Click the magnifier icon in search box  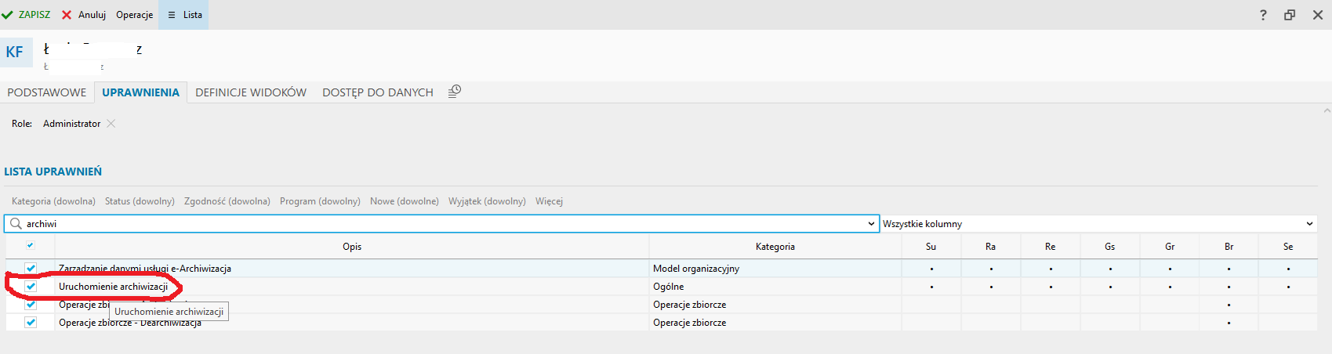pos(16,224)
